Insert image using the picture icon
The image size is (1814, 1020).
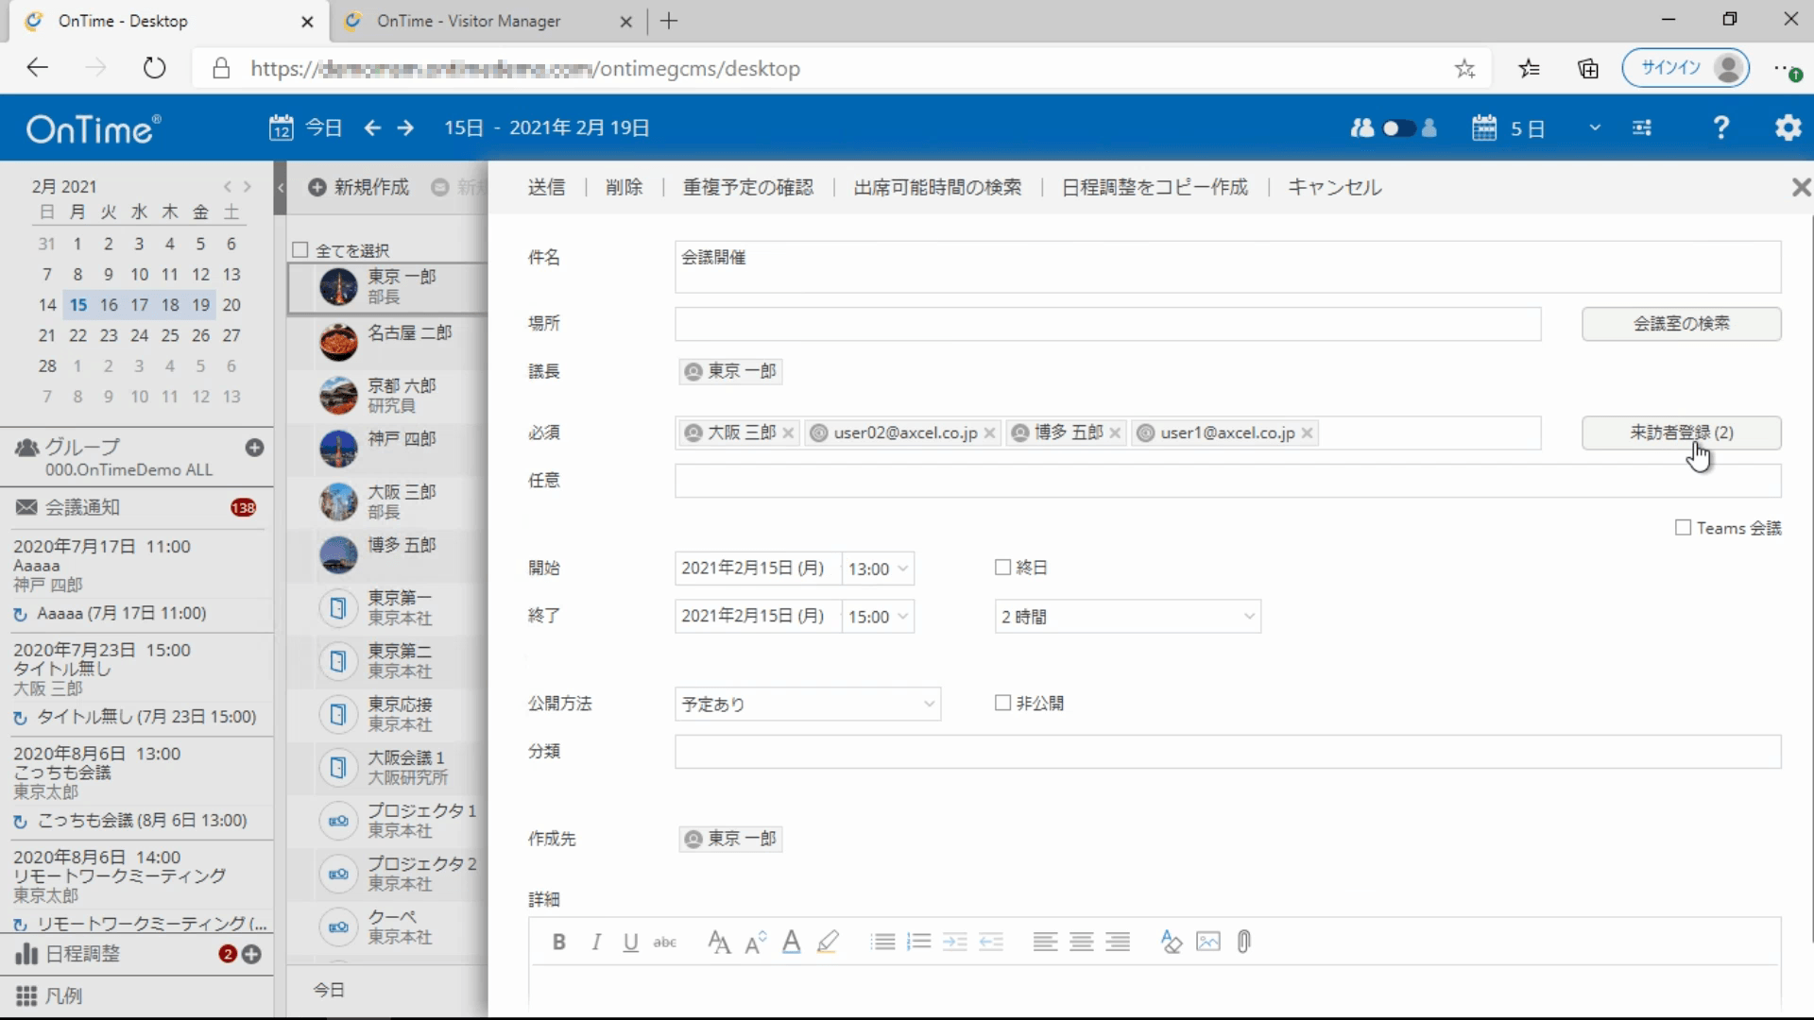pyautogui.click(x=1207, y=942)
